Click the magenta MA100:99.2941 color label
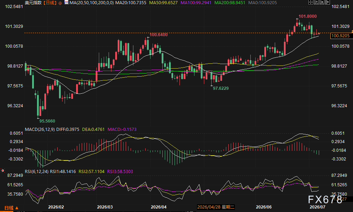Screen dimensions: 353x212 196,3
